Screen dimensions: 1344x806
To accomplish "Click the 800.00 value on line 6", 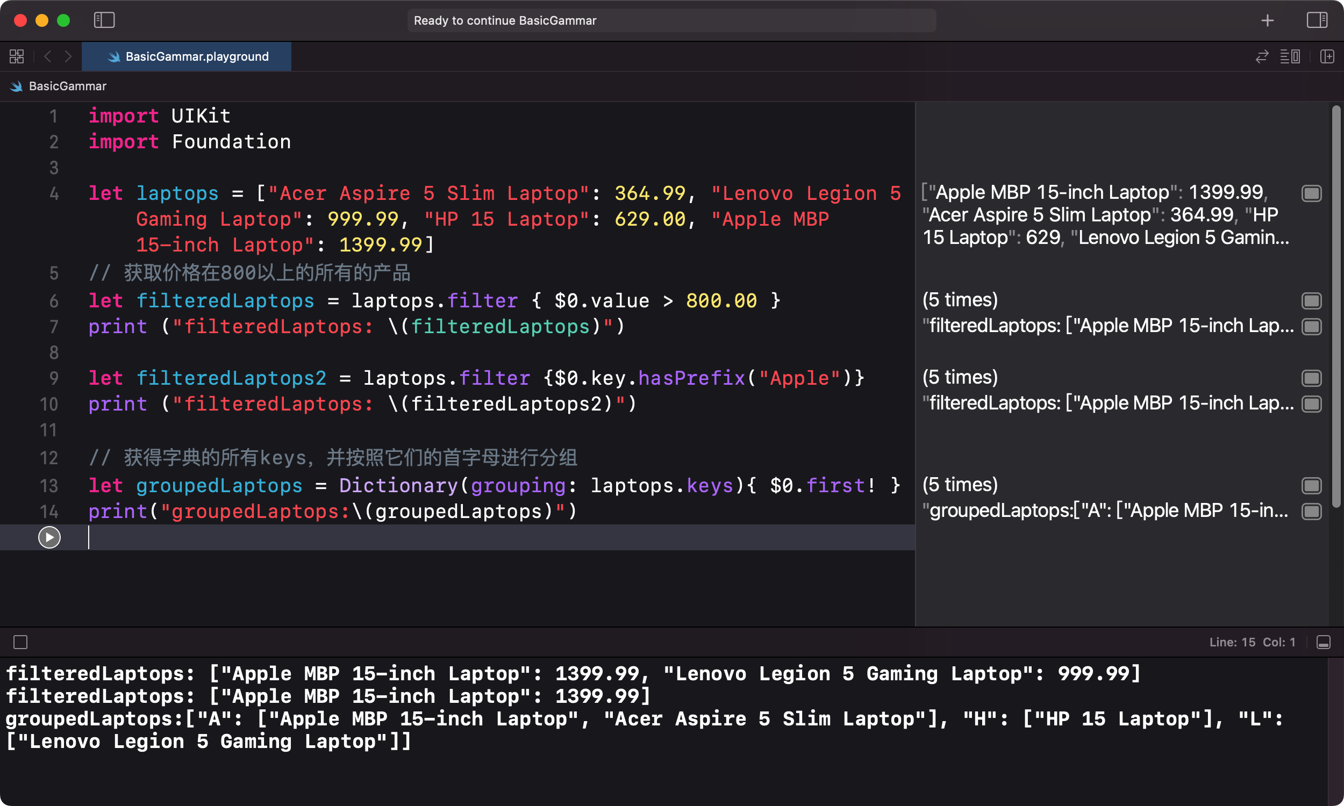I will [721, 300].
